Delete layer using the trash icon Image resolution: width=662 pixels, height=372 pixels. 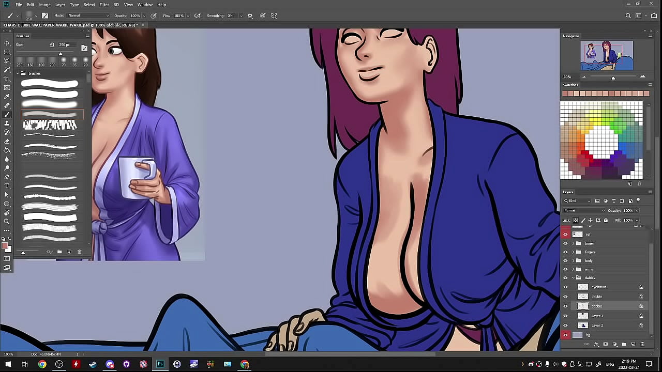[642, 344]
